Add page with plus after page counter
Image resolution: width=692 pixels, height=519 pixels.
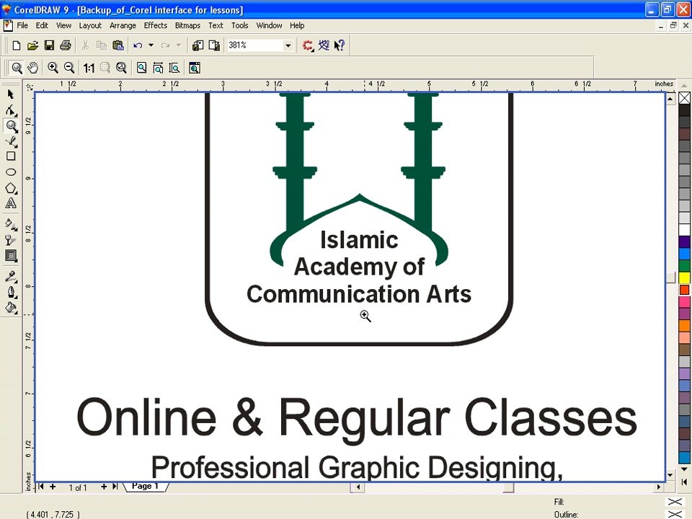(104, 487)
